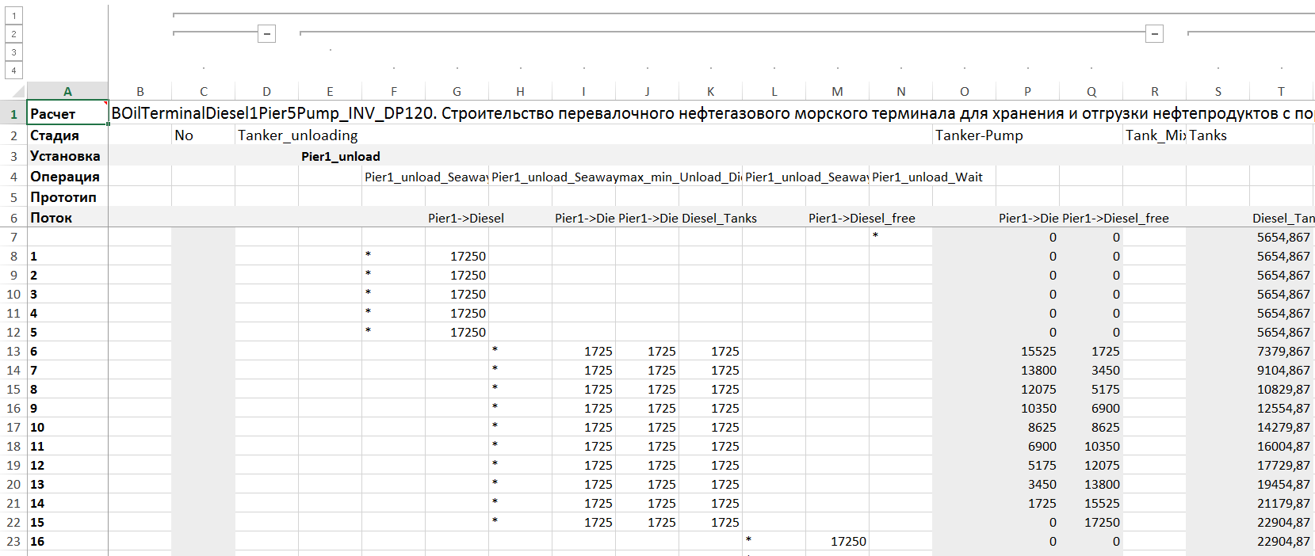Click the 17250 value in row 23

pos(847,542)
